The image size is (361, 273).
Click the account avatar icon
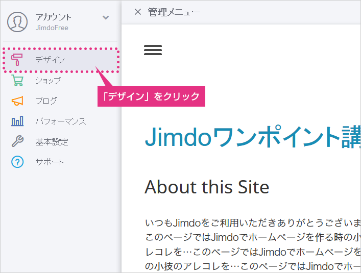pos(17,22)
